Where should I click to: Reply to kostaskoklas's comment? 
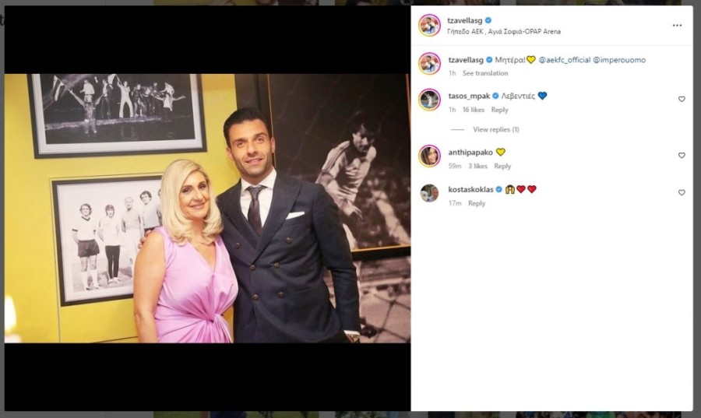[x=477, y=203]
